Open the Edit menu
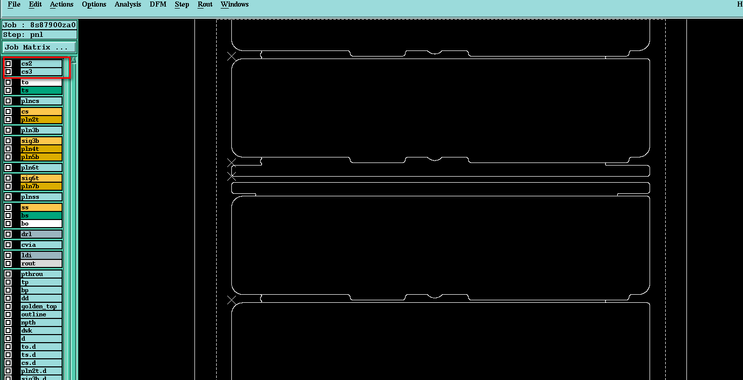Screen dimensions: 743x380 point(35,5)
